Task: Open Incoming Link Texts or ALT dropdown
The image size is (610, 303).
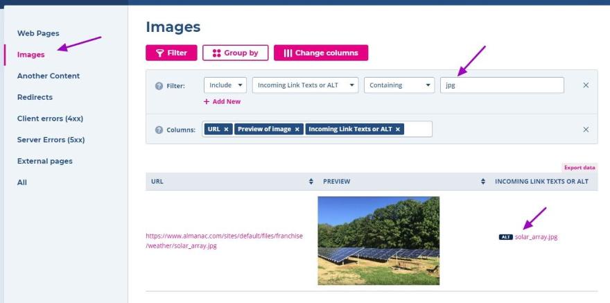Action: (x=306, y=85)
